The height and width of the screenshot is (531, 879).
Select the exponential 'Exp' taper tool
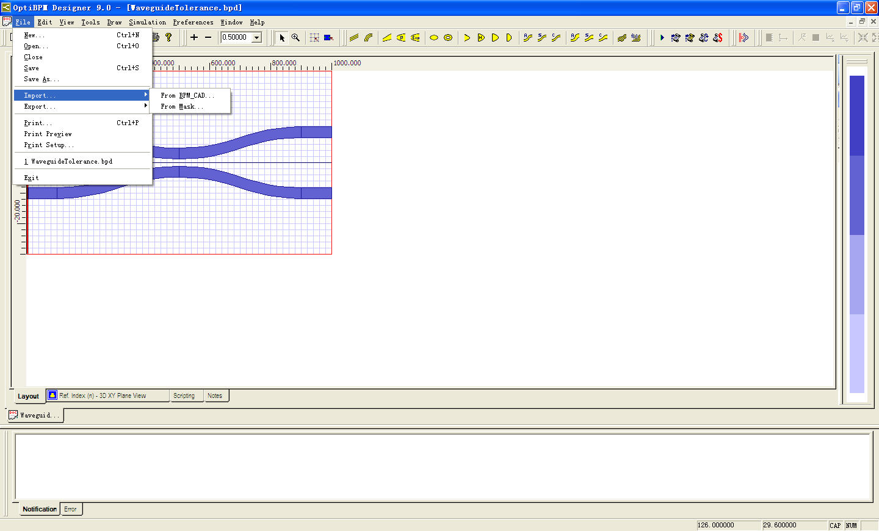click(415, 37)
